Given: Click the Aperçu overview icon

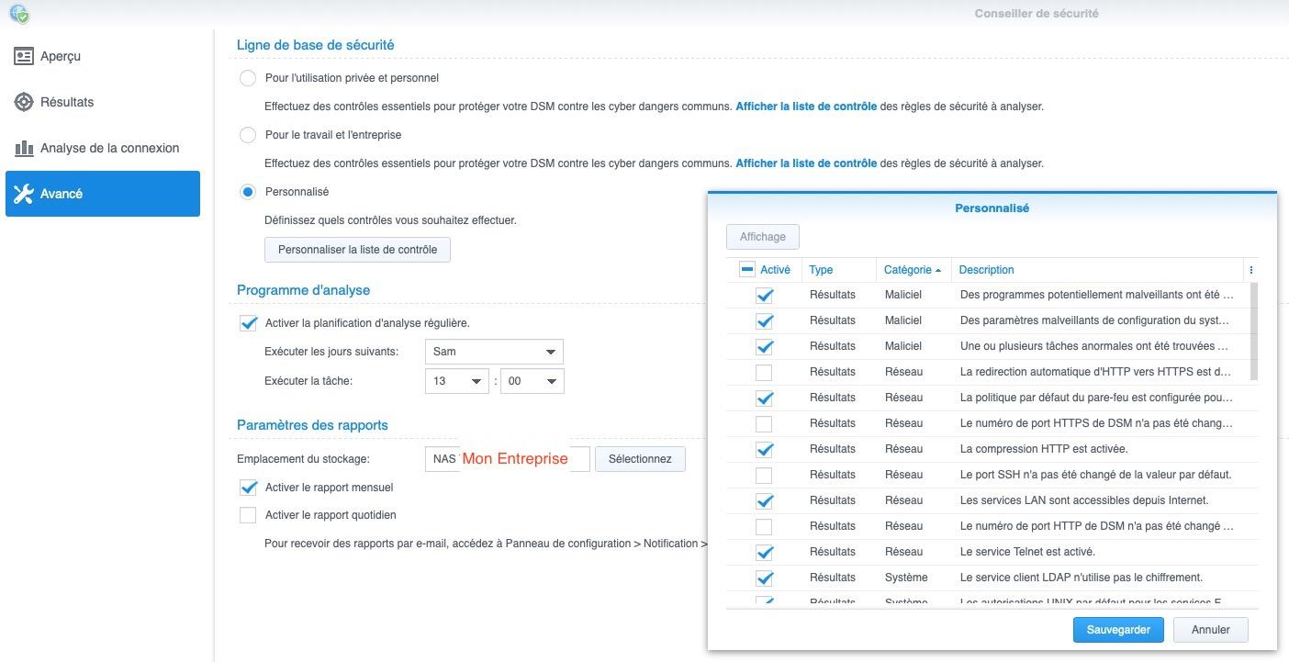Looking at the screenshot, I should pos(24,56).
